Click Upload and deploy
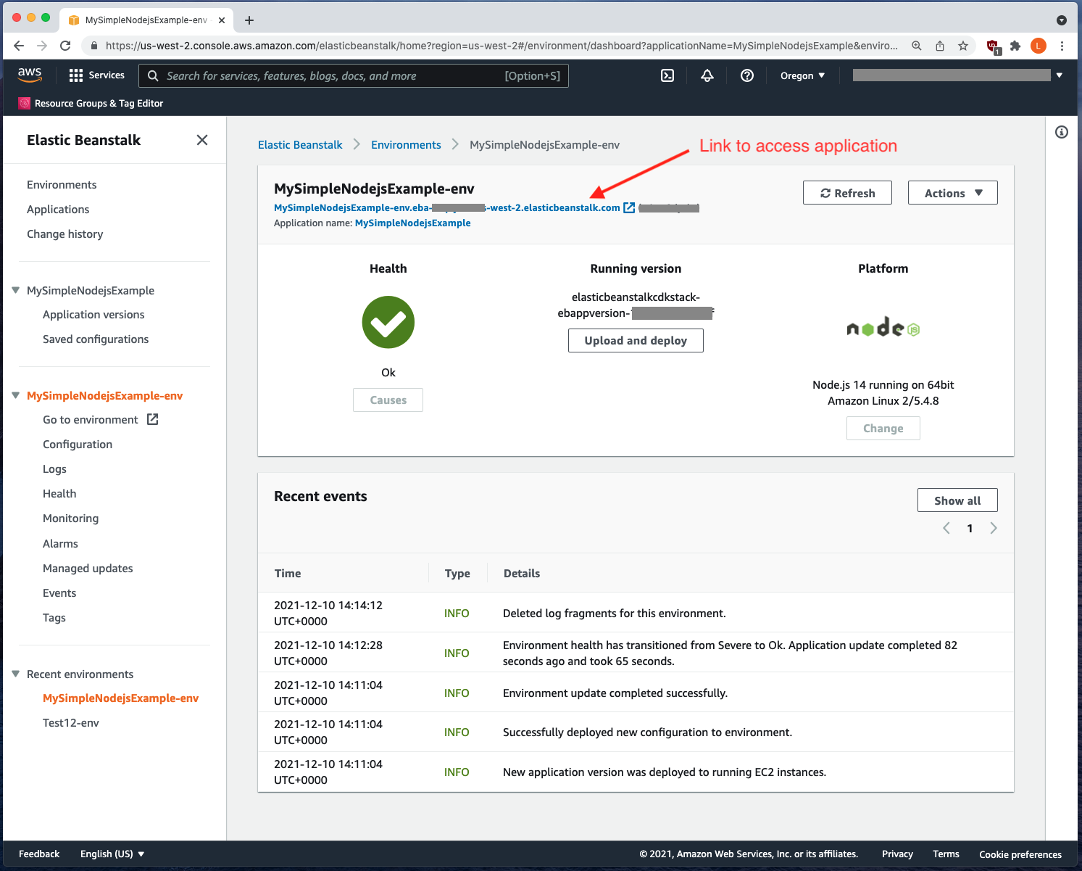This screenshot has width=1082, height=871. 636,341
